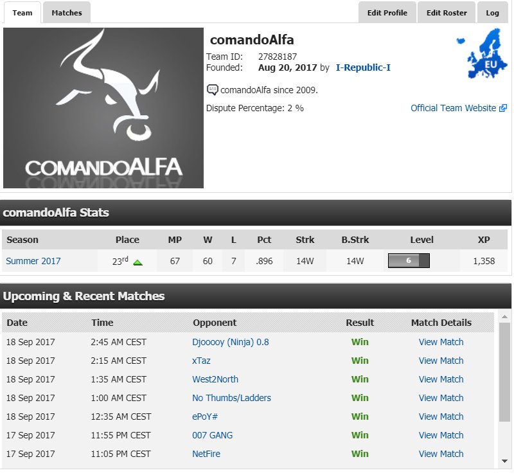Image resolution: width=514 pixels, height=475 pixels.
Task: View Match against xTaz
Action: click(x=441, y=361)
